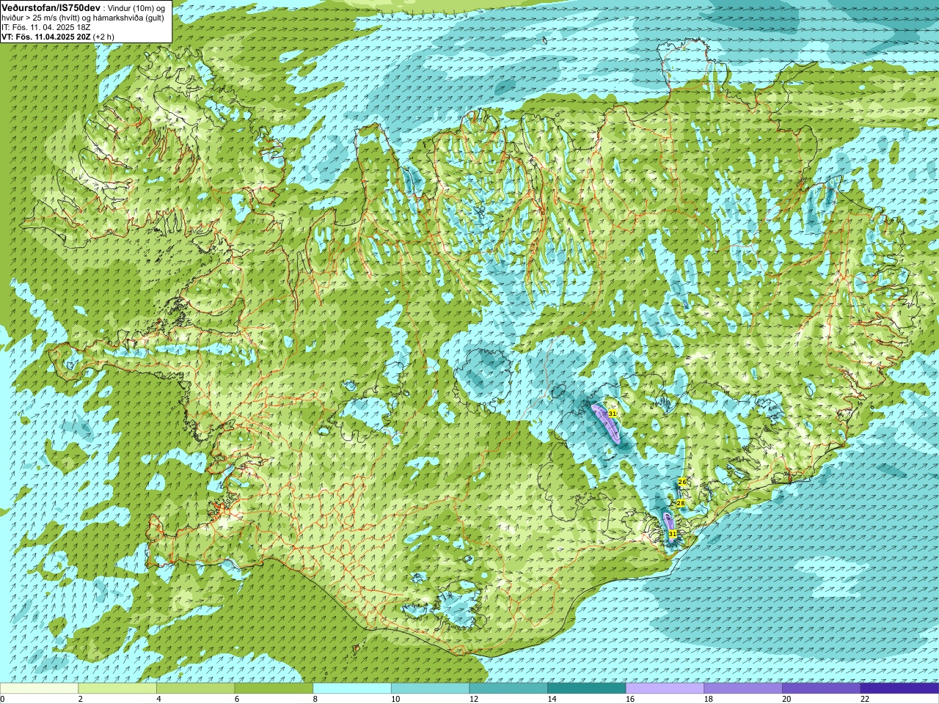Screen dimensions: 939x704
Task: Click the legend tick label '4'
Action: click(158, 699)
